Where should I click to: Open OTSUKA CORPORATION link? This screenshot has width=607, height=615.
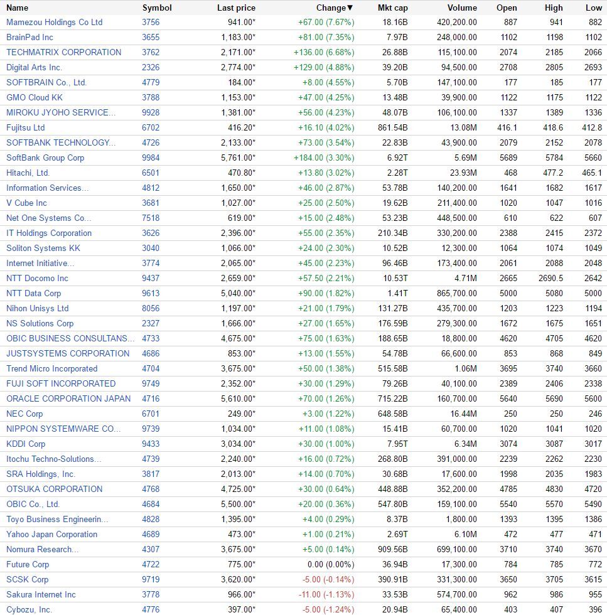[54, 489]
